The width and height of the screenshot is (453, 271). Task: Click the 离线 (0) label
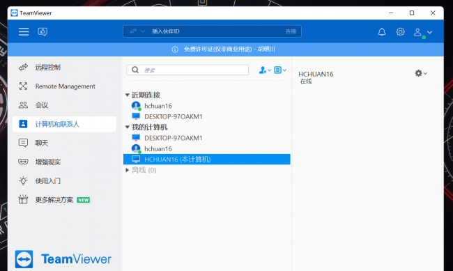[144, 170]
